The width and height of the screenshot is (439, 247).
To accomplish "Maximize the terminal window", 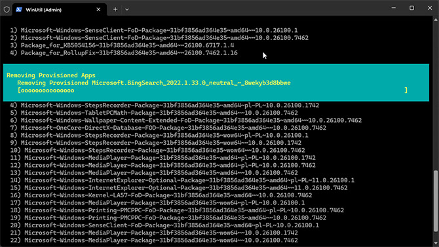I will (x=411, y=8).
